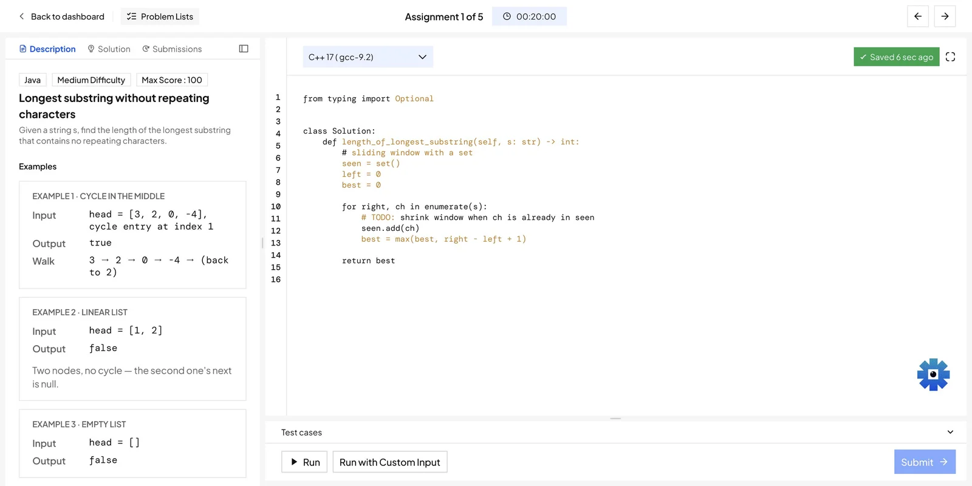
Task: Click the vertical splitter handle between panels
Action: click(x=262, y=243)
